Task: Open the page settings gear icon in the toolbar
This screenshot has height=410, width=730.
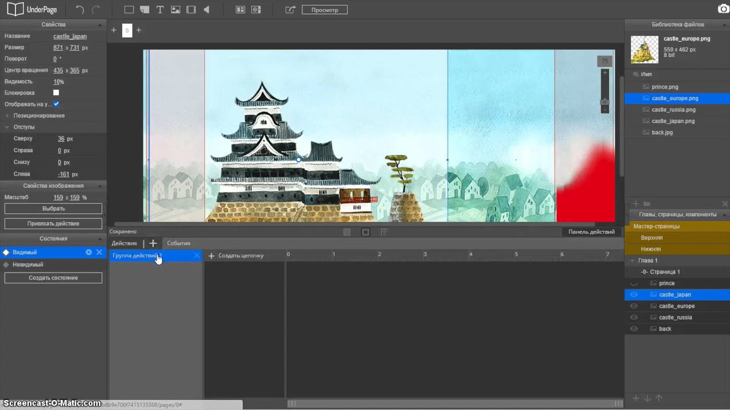Action: point(256,10)
